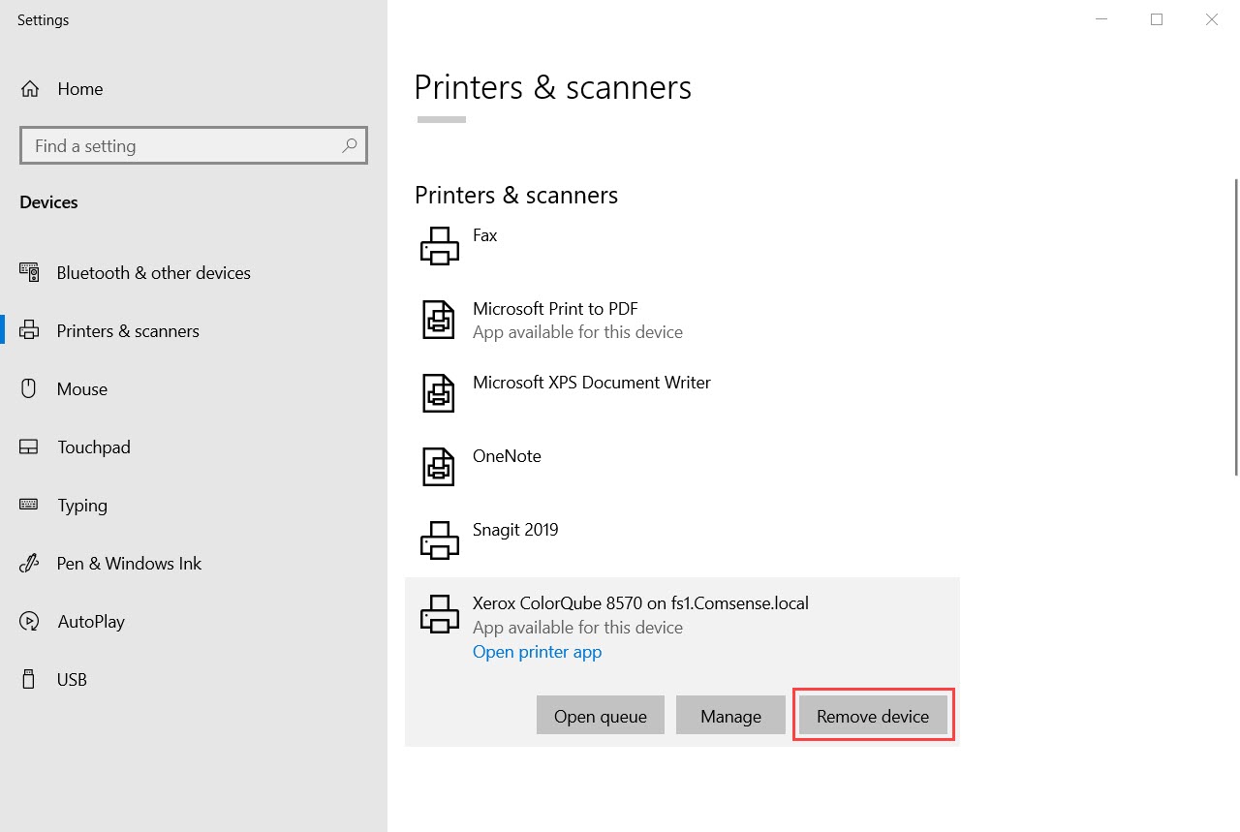Viewport: 1240px width, 832px height.
Task: Click Open queue button
Action: 601,716
